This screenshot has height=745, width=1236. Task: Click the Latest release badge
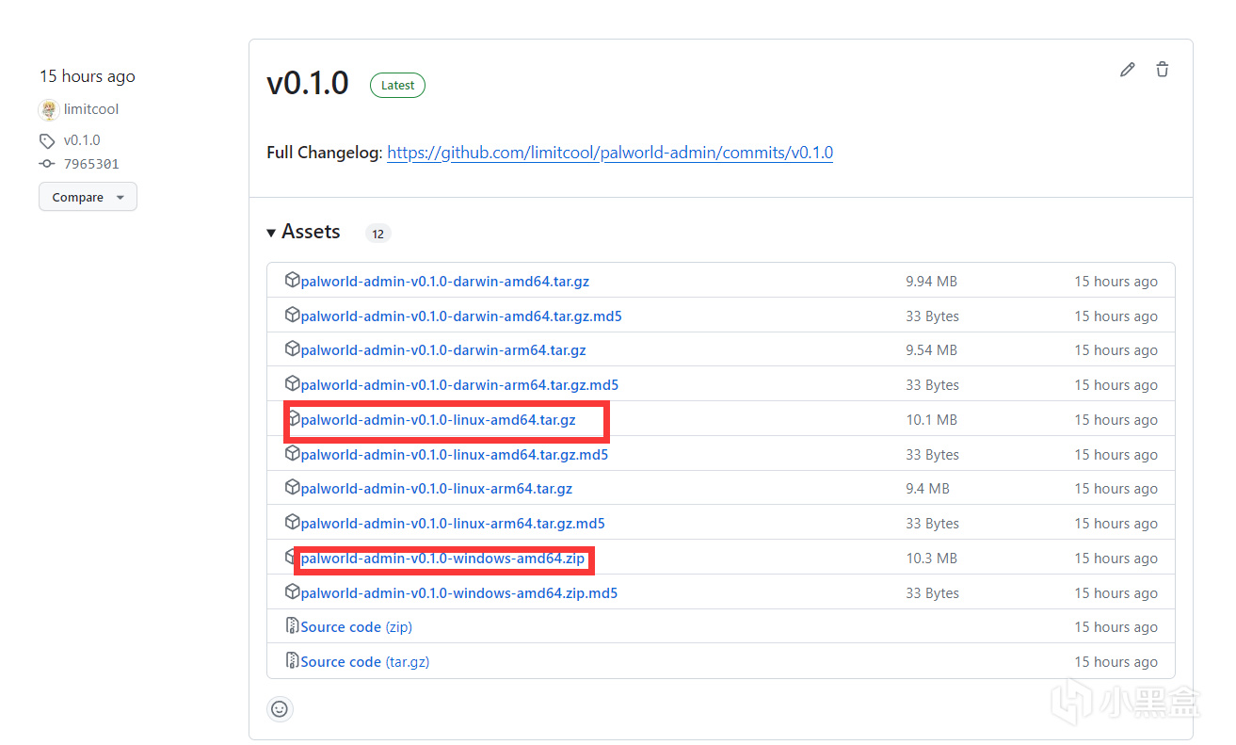[397, 85]
